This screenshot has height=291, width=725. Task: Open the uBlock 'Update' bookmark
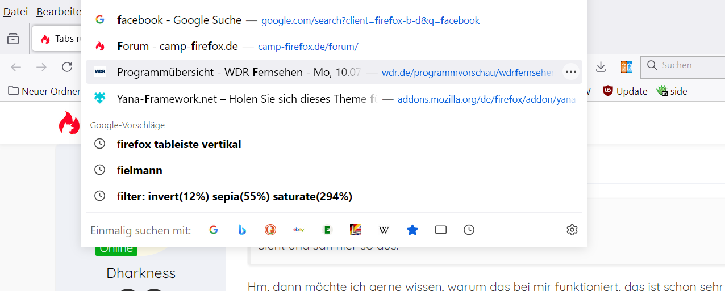point(625,91)
